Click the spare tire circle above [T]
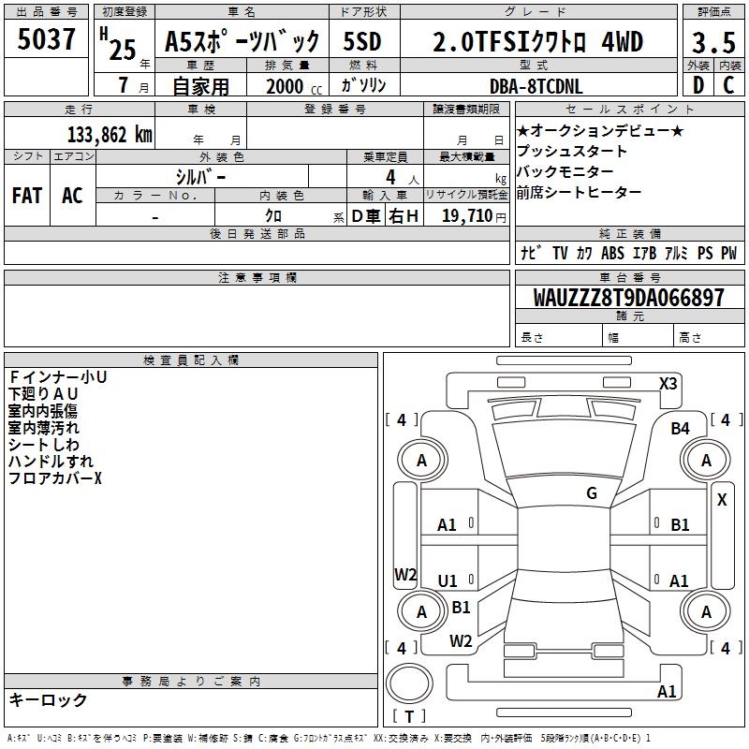This screenshot has height=749, width=749. 409,683
